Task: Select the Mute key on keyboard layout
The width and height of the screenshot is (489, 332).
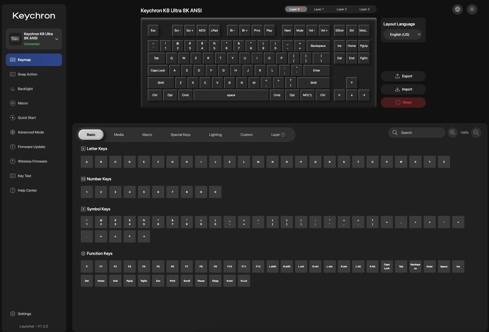Action: pyautogui.click(x=300, y=31)
